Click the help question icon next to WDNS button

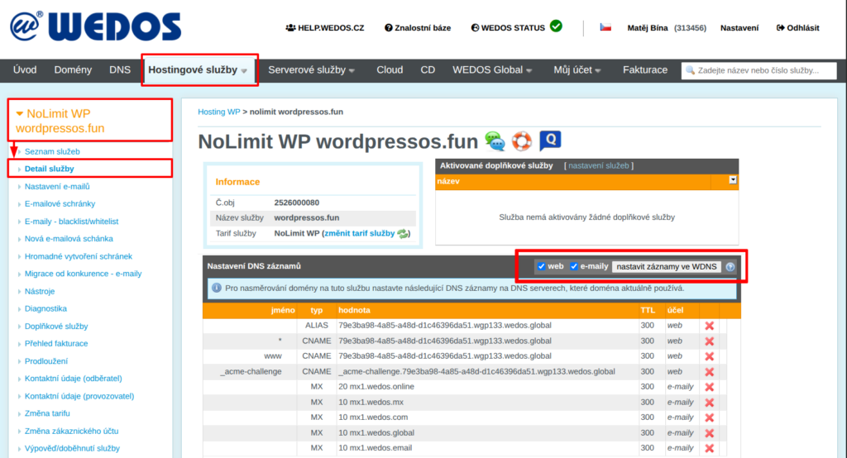[x=730, y=267]
